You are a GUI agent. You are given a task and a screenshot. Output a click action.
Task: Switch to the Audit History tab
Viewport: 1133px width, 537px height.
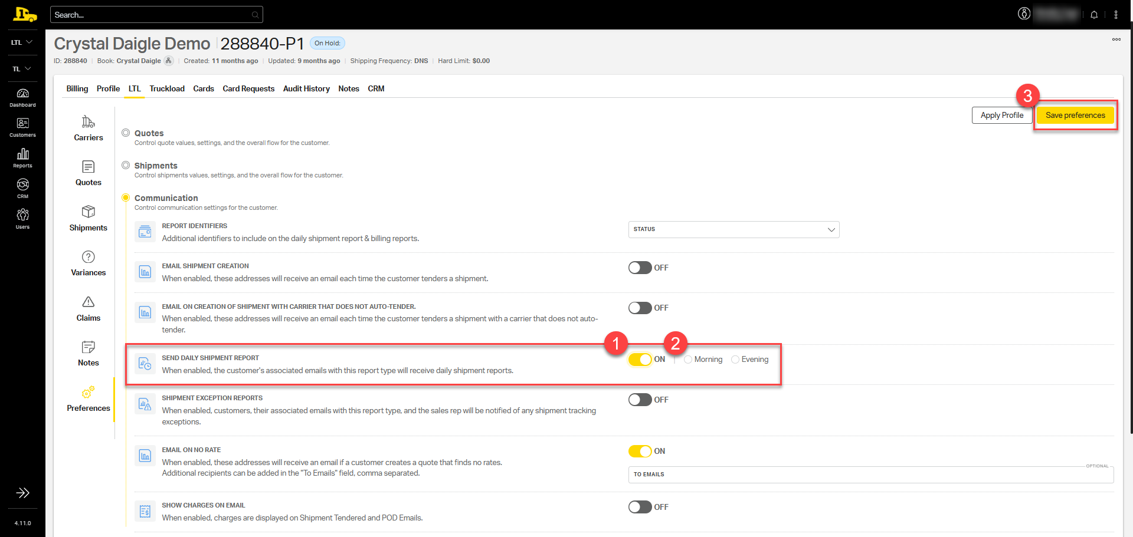pyautogui.click(x=306, y=88)
